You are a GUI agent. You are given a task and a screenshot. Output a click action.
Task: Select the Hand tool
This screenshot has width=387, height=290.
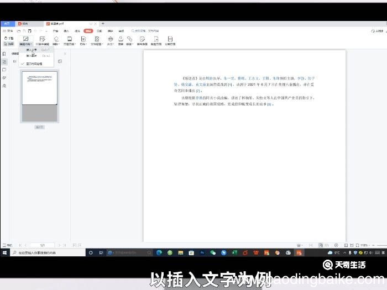click(x=9, y=38)
